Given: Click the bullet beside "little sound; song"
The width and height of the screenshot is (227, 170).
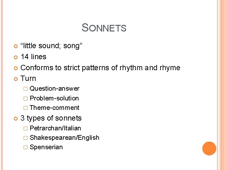Looking at the screenshot, I should point(16,47).
